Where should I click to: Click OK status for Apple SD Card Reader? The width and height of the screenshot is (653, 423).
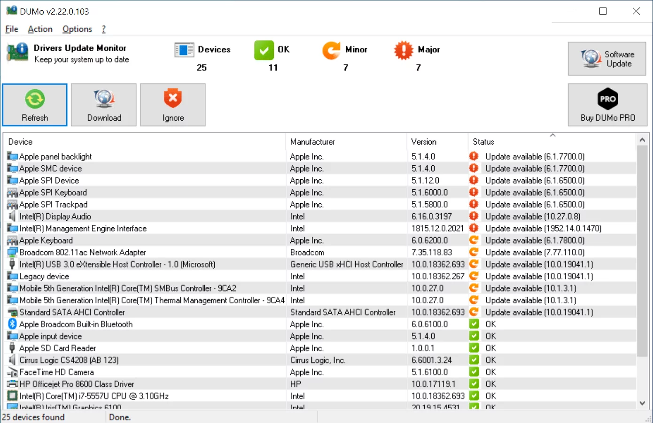point(490,348)
